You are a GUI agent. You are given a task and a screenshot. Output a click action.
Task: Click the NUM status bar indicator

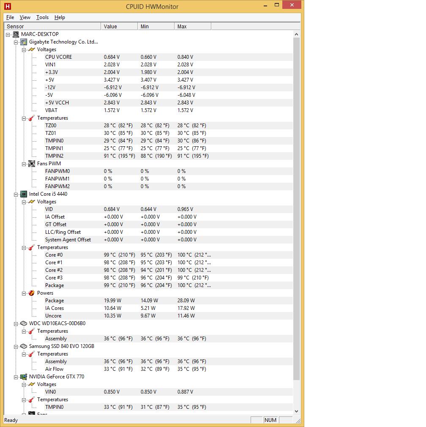[x=270, y=420]
